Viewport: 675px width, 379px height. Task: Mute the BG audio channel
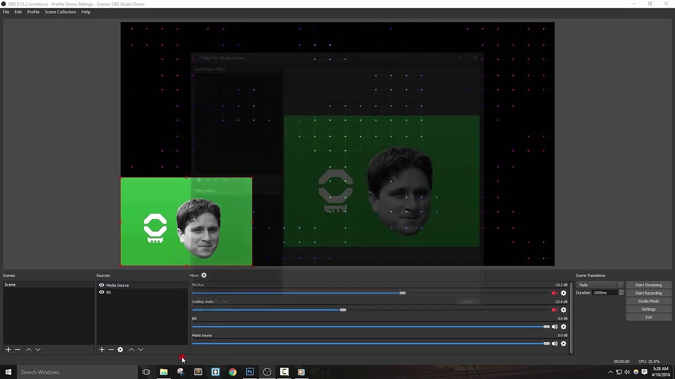tap(554, 327)
